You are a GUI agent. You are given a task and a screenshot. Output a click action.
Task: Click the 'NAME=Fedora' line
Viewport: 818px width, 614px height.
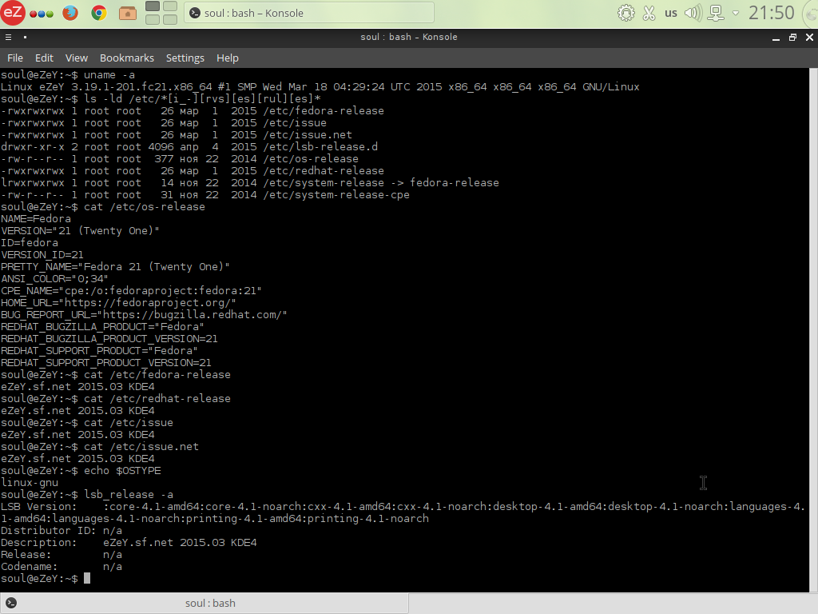(36, 219)
